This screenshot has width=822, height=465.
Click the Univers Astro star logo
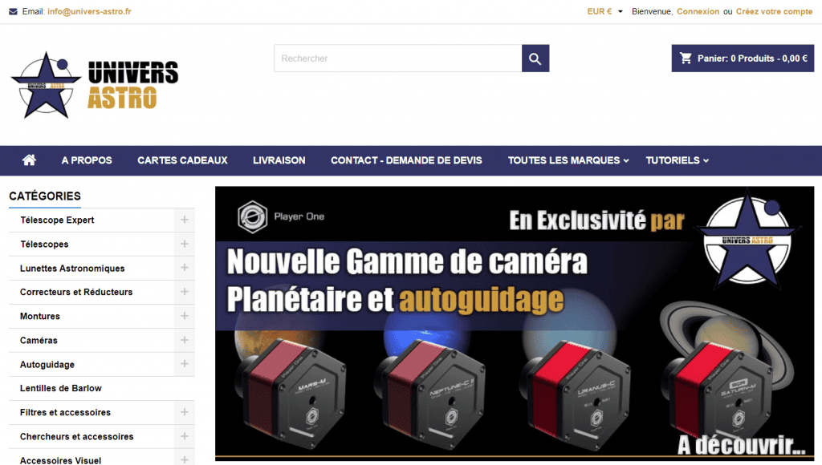click(95, 85)
